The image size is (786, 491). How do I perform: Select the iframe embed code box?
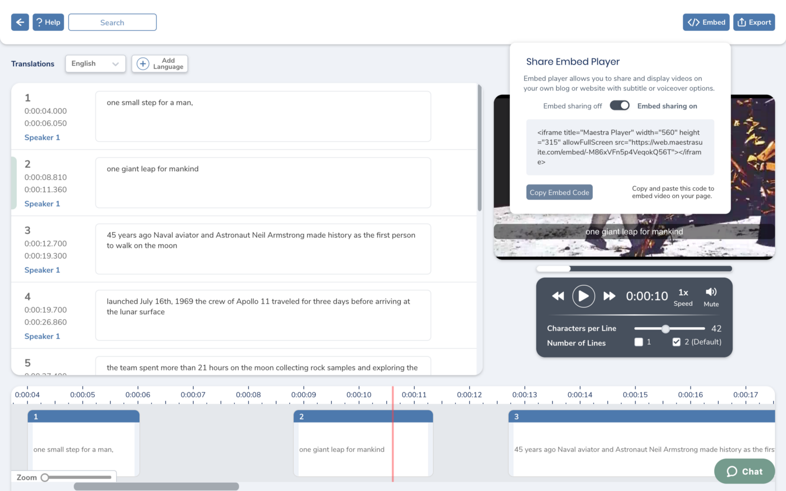pos(620,147)
